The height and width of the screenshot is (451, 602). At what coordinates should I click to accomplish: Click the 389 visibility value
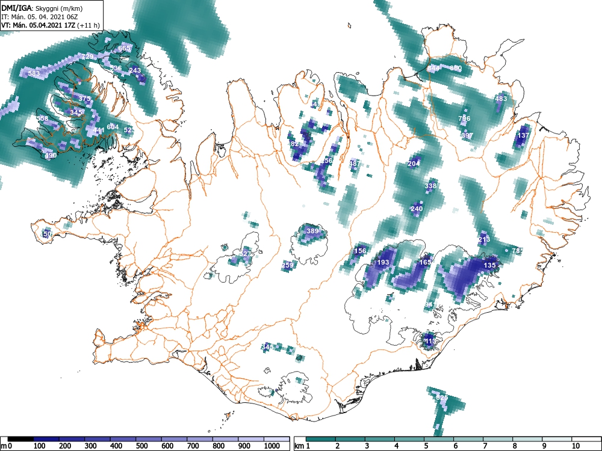pyautogui.click(x=312, y=231)
